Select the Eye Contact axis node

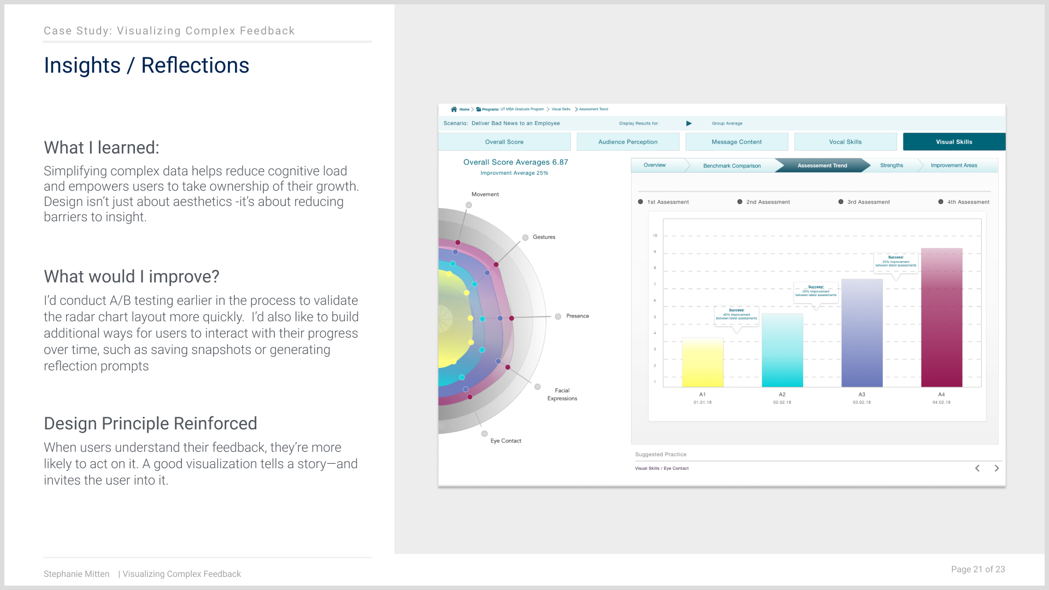[x=484, y=434]
